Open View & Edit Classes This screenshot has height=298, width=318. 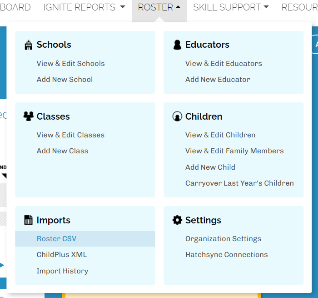point(70,135)
